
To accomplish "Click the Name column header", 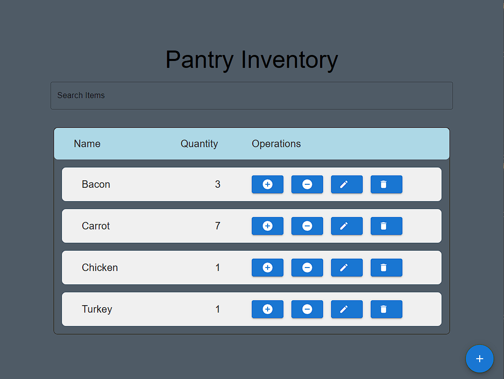I will pos(87,144).
